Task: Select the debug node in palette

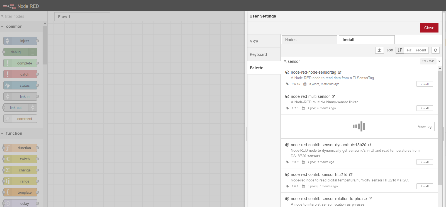Action: point(20,52)
